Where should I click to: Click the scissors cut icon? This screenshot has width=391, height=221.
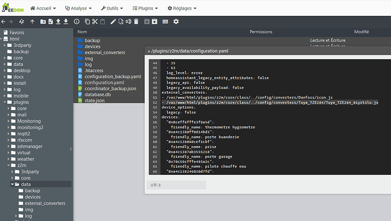pyautogui.click(x=95, y=22)
